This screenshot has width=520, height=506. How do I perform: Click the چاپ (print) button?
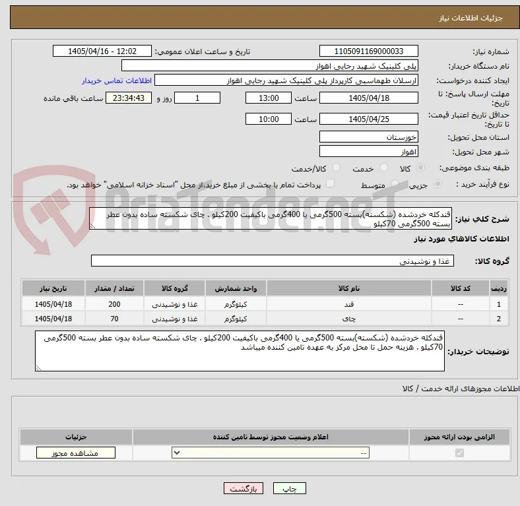[289, 488]
